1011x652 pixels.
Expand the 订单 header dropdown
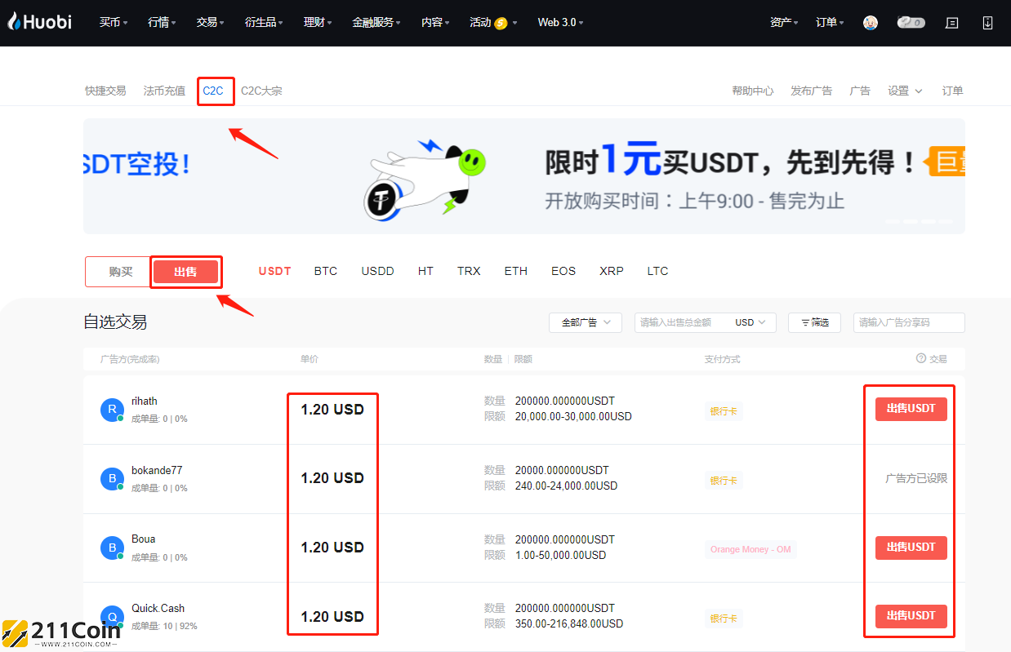(x=830, y=22)
